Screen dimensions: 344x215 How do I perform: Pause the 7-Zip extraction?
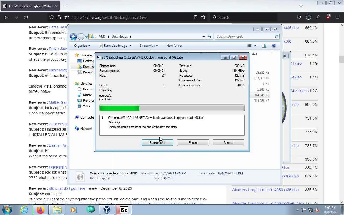193,143
